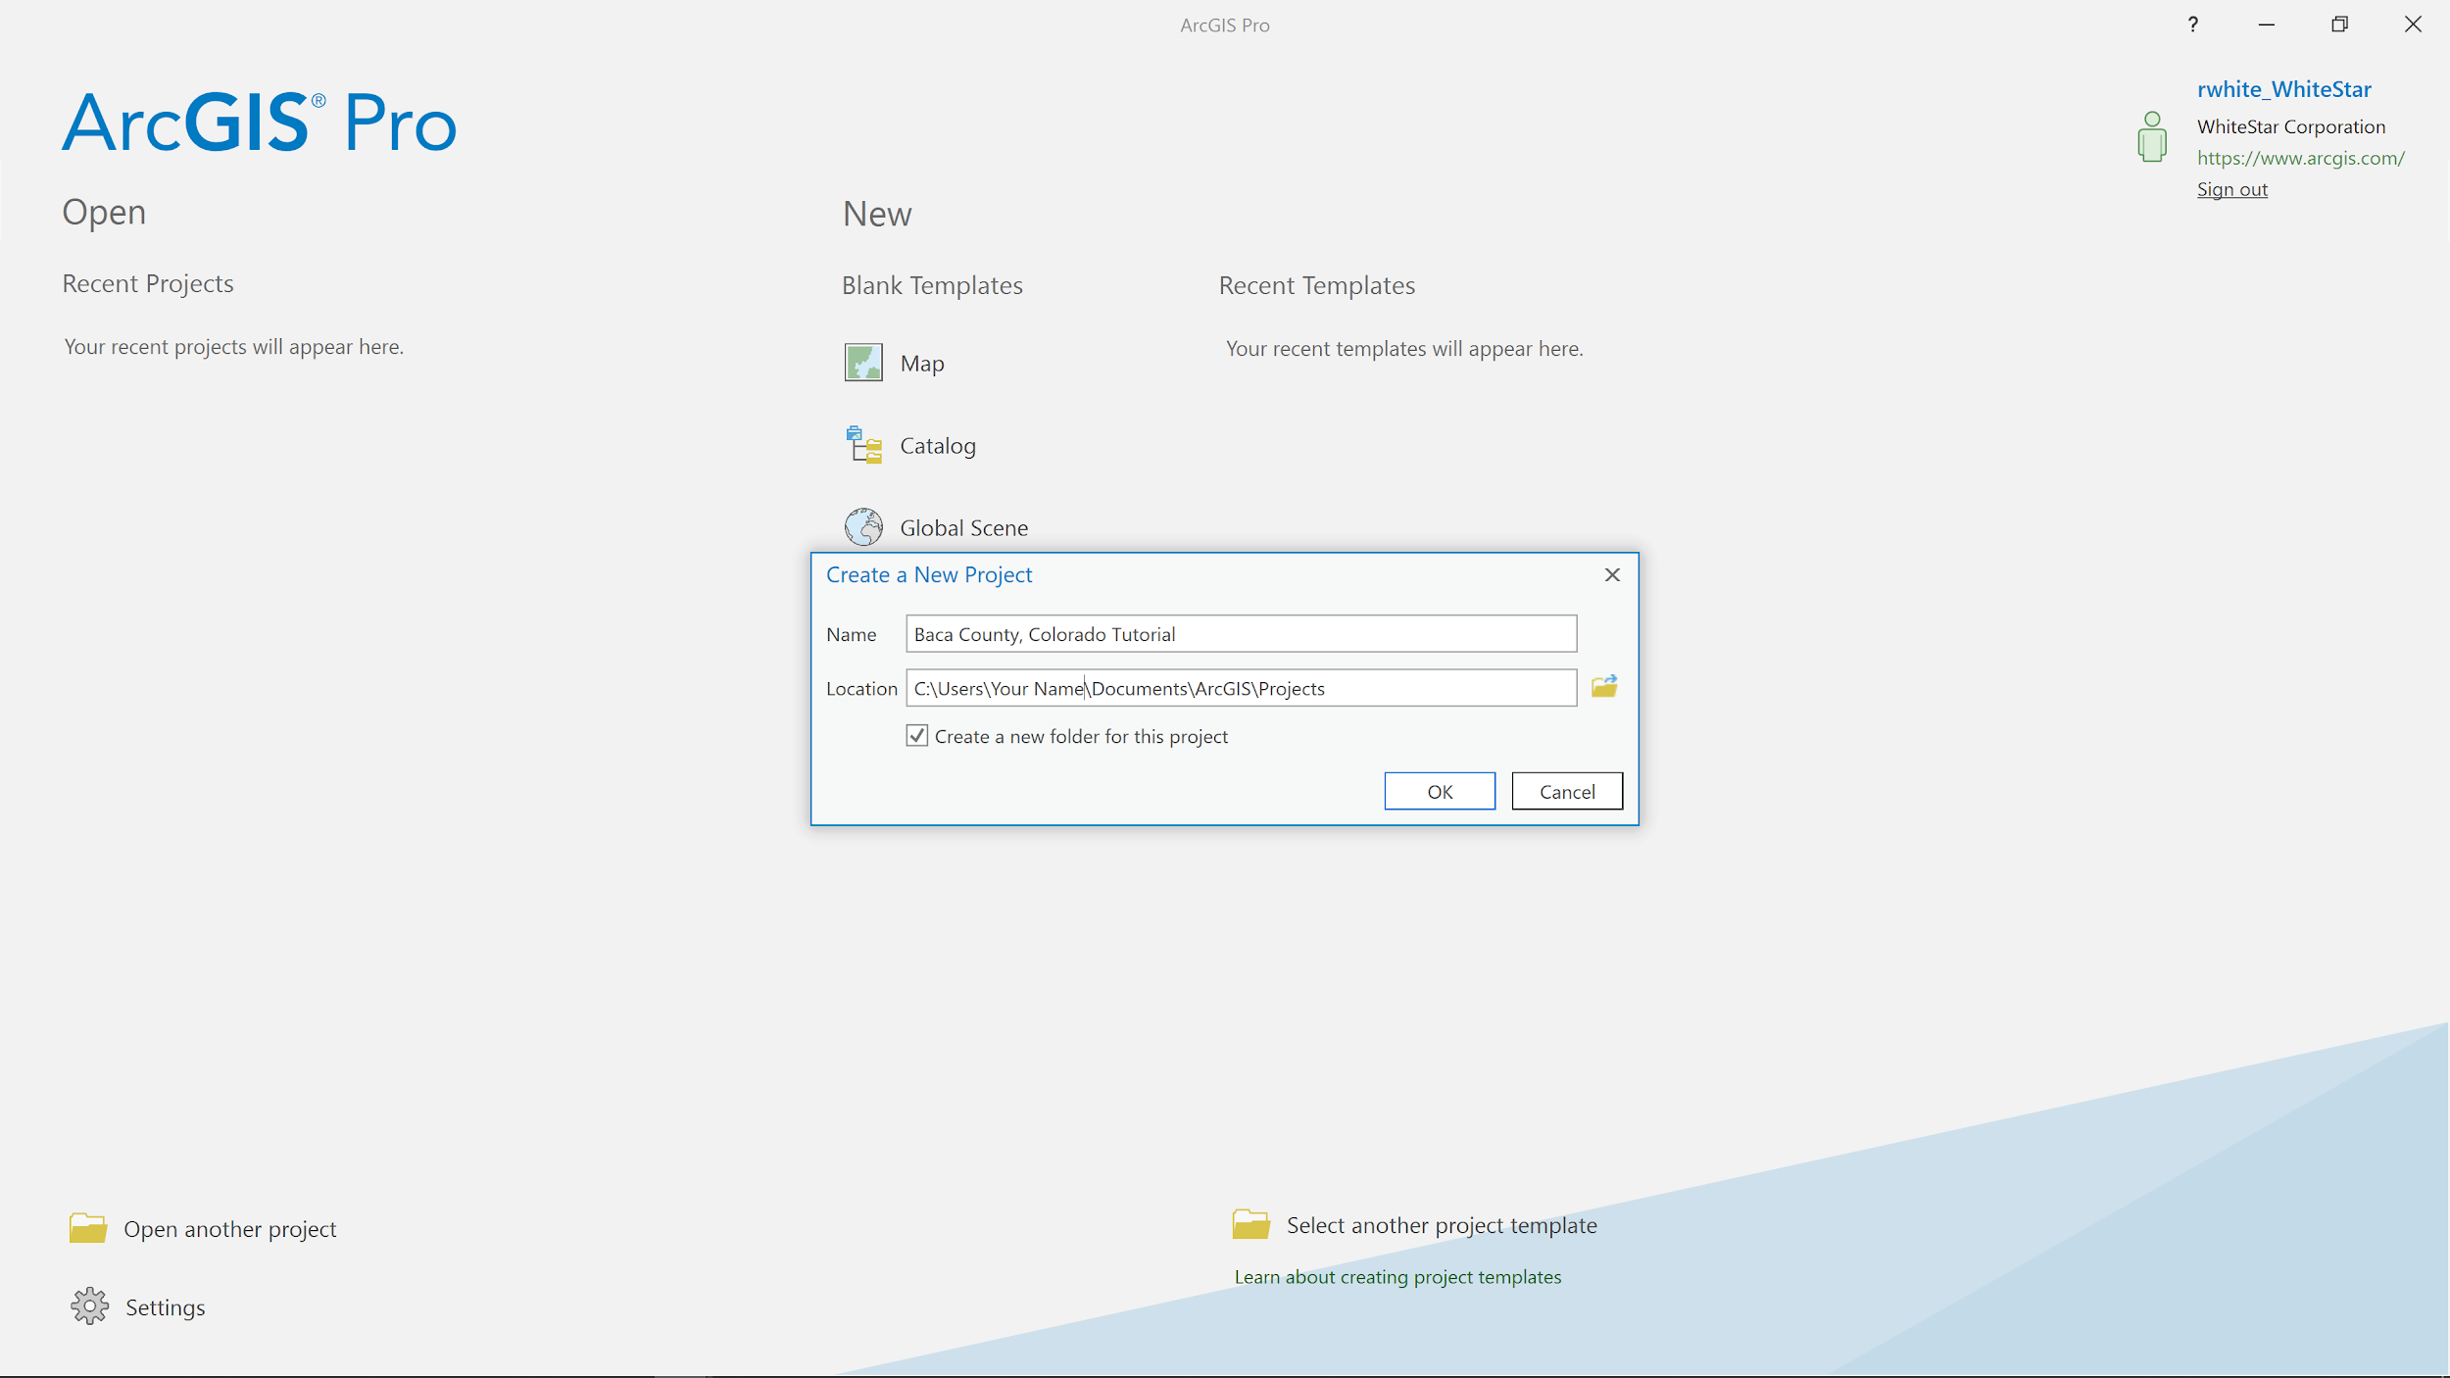Screen dimensions: 2450x1378
Task: Click the project Name input field
Action: (1241, 634)
